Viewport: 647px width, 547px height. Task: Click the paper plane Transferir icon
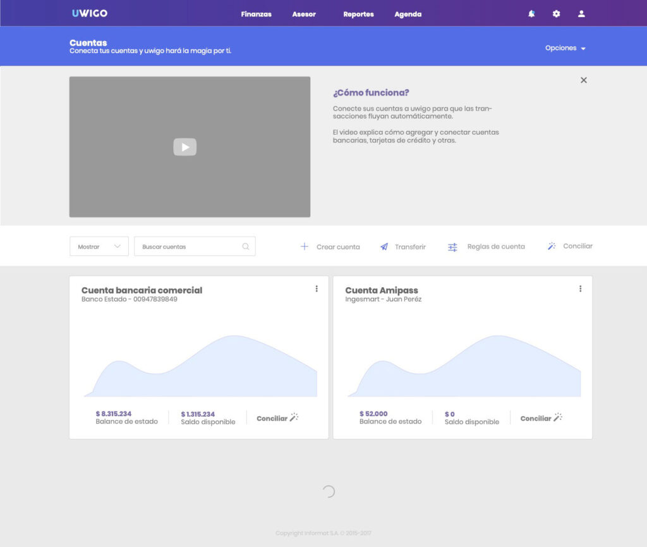tap(384, 247)
